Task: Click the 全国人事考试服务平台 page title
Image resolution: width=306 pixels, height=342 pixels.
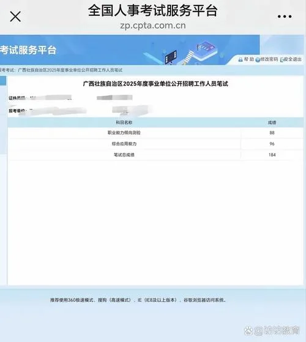Action: [x=153, y=10]
